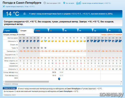Collapse the table via Свернуть таблицу

tap(11, 84)
